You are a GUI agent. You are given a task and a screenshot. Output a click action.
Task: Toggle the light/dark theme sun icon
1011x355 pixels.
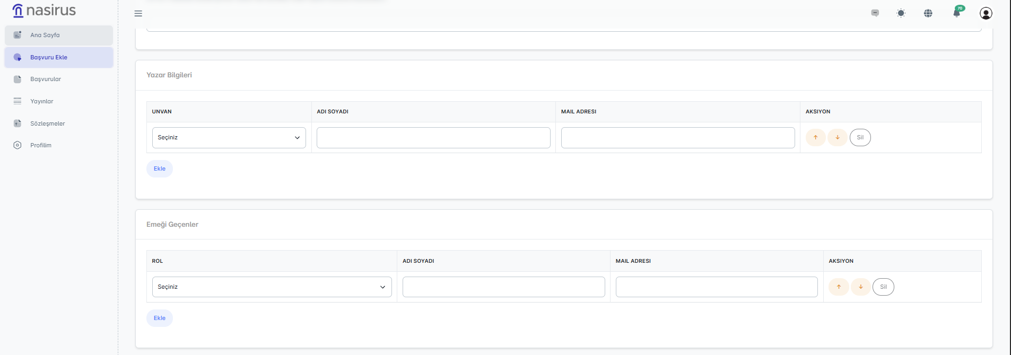pyautogui.click(x=901, y=13)
